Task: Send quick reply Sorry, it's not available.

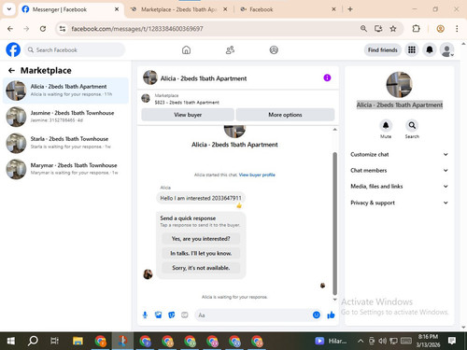Action: 201,268
